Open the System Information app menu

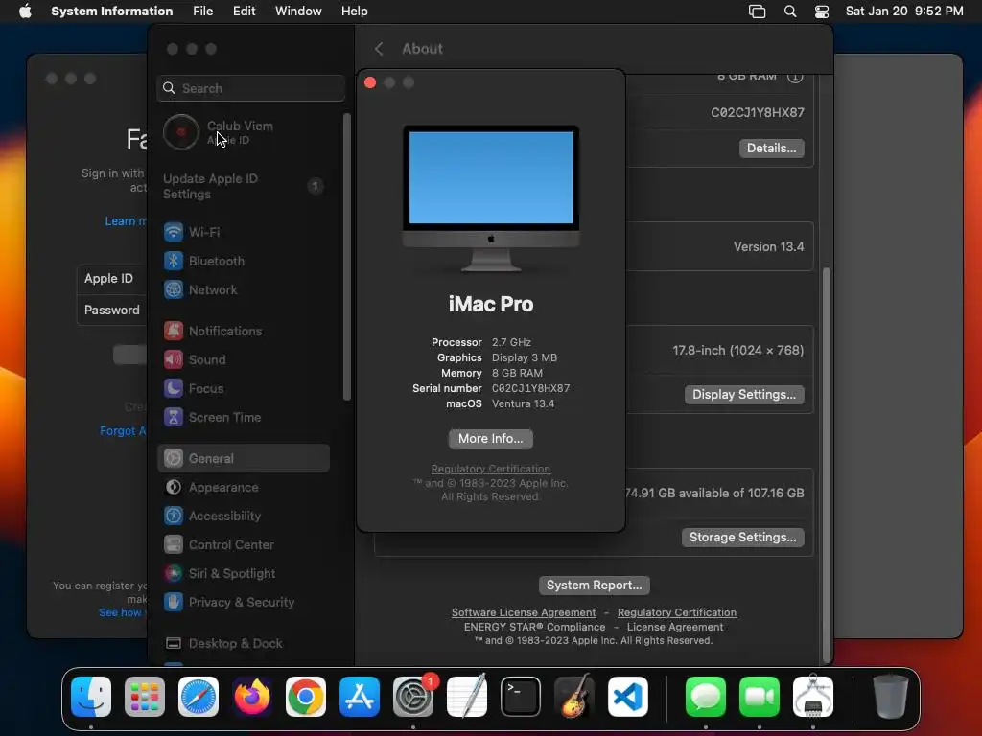(112, 11)
